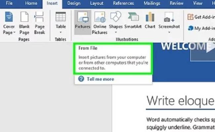The height and width of the screenshot is (132, 215).
Task: Click the 'Tables' group label
Action: click(x=61, y=39)
